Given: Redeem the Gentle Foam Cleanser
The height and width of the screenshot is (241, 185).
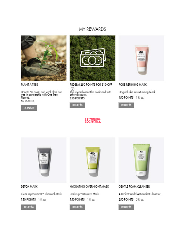Looking at the screenshot, I should pyautogui.click(x=126, y=207).
